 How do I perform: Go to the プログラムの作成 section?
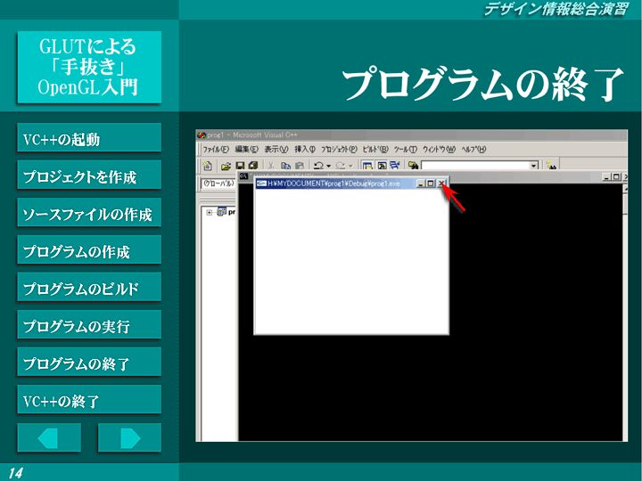(x=89, y=250)
